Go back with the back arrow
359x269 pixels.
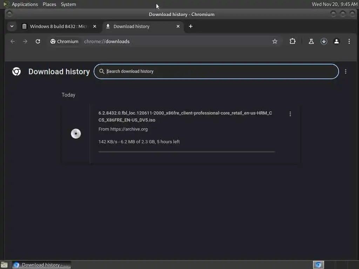coord(13,41)
